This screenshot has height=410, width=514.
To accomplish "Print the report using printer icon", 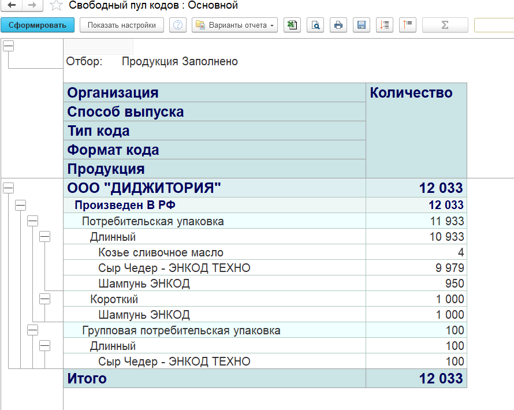I will [x=338, y=25].
